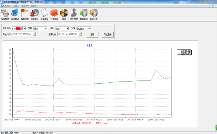Click the 报警确认 alarm confirm speaker icon
This screenshot has width=217, height=134.
35,14
